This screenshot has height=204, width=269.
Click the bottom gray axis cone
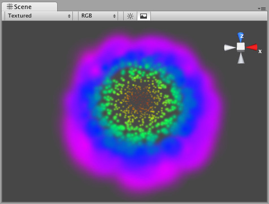click(241, 58)
